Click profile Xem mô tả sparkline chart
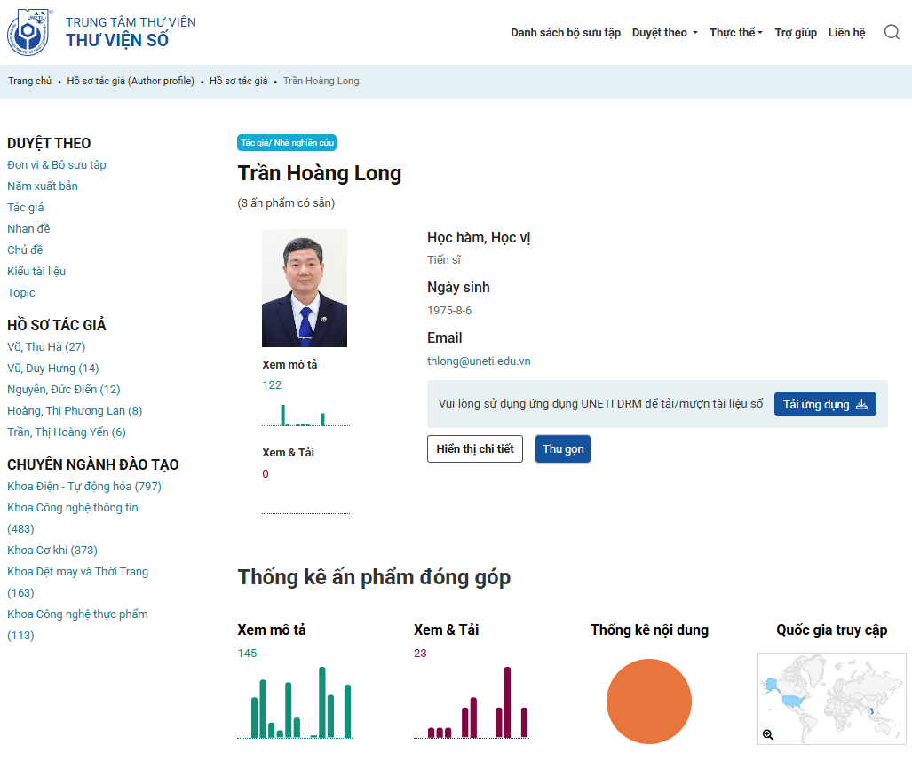 pyautogui.click(x=306, y=415)
